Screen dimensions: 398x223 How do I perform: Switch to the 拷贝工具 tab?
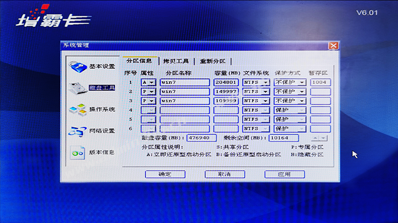point(176,61)
